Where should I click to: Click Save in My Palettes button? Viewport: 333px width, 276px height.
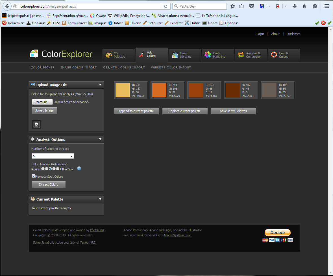(x=233, y=111)
